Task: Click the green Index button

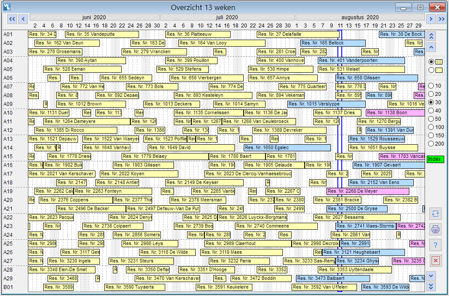Action: (x=434, y=160)
